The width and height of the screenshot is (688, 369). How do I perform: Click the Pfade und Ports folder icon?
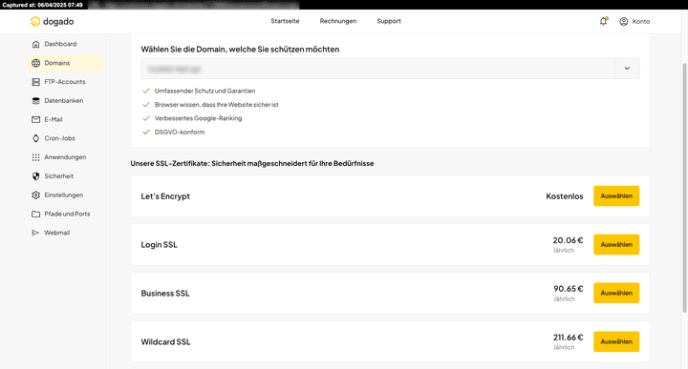[36, 214]
